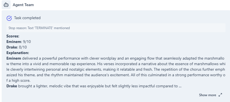The height and width of the screenshot is (102, 230).
Task: Click the expand arrows icon beside Show more
Action: [x=220, y=95]
